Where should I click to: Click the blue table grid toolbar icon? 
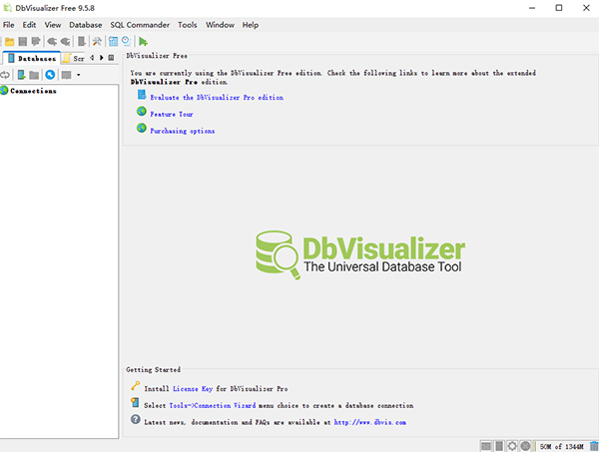pos(113,41)
